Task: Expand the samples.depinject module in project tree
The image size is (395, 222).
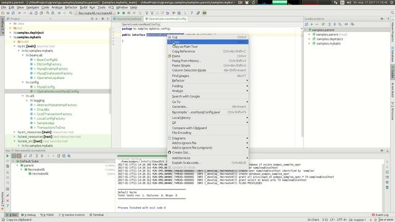Action: point(10,33)
